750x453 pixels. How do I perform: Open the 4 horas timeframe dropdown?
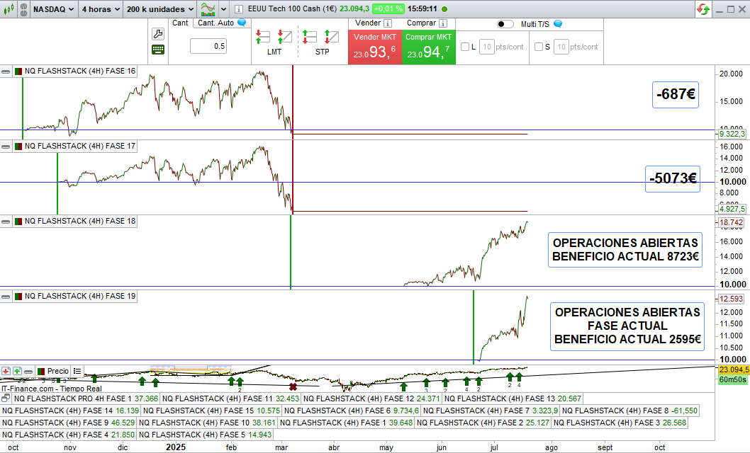tap(100, 9)
